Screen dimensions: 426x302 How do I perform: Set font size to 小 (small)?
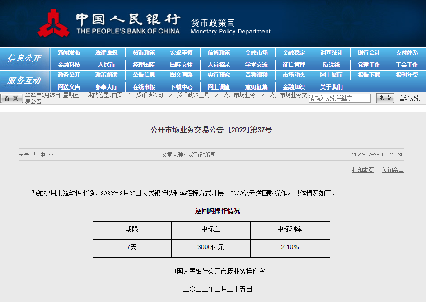(51, 155)
